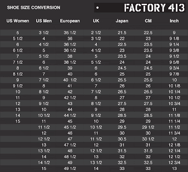Click the white dot beside the logo

coord(98,8)
